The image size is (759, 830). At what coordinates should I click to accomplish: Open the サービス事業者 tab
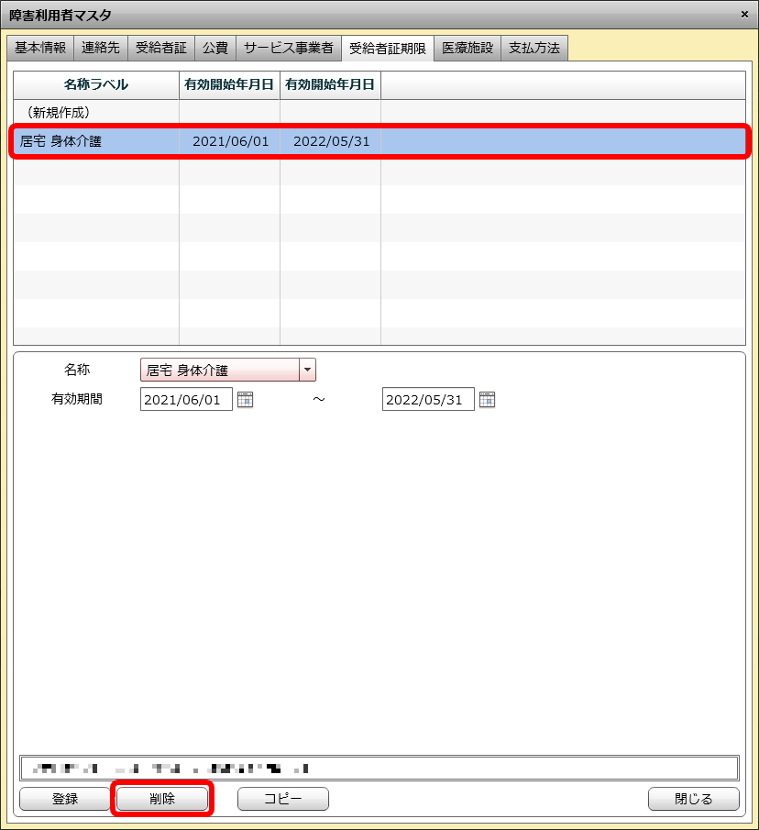point(288,48)
